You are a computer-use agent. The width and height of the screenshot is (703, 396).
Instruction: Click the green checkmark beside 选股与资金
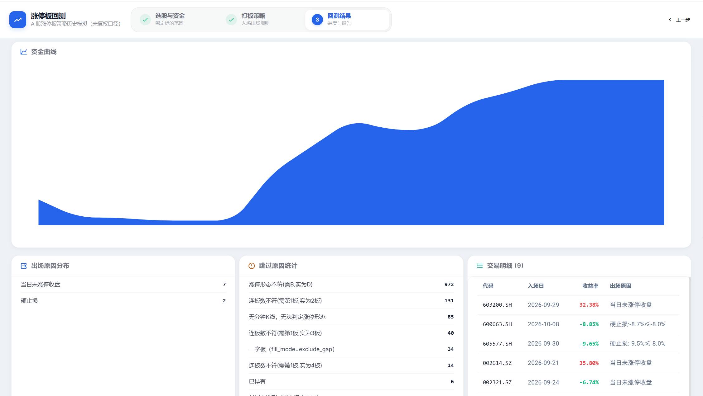(x=145, y=20)
